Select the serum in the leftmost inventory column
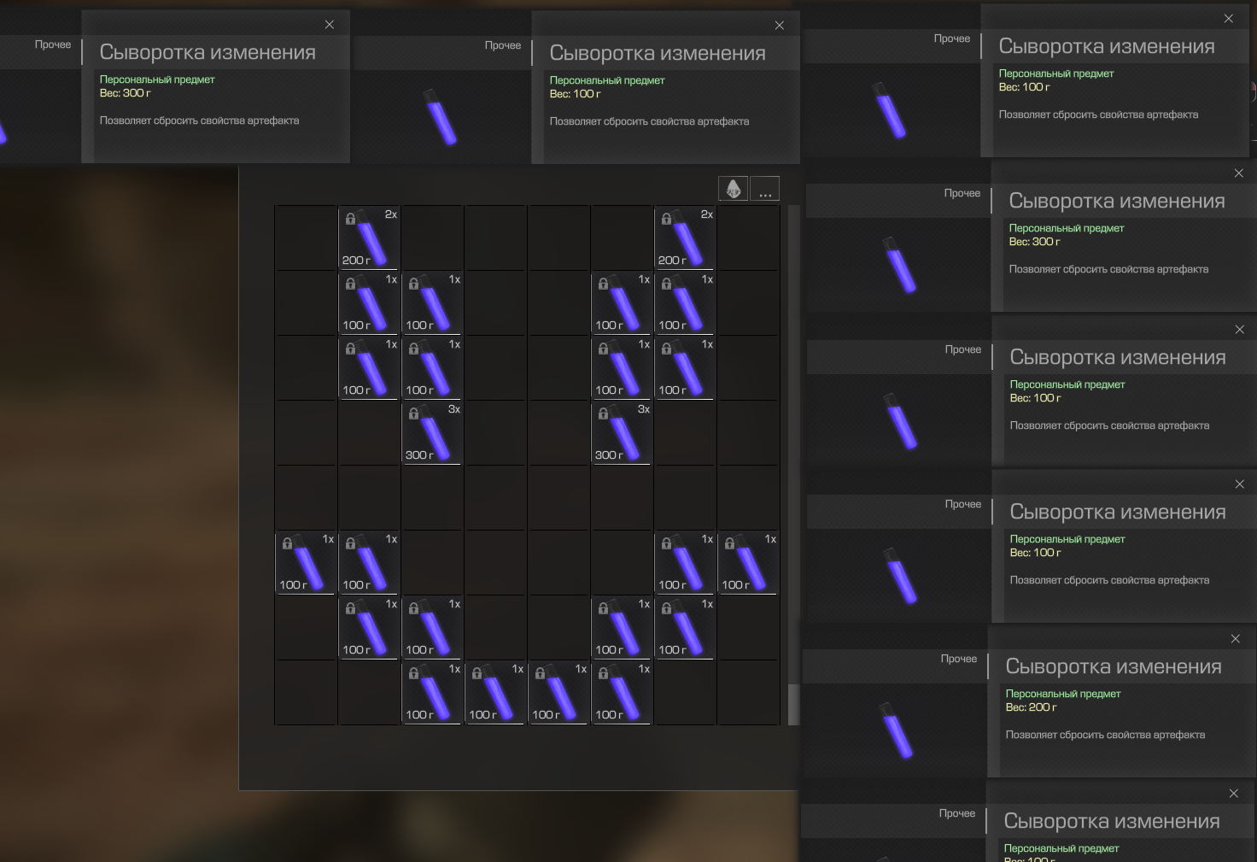Screen dimensions: 1257x862 click(x=306, y=562)
